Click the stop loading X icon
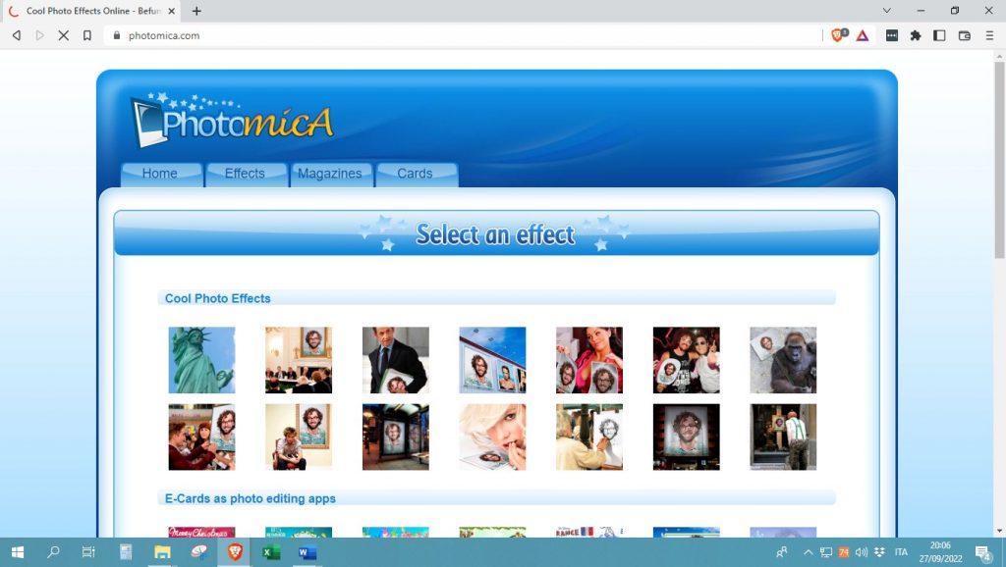 [x=63, y=34]
